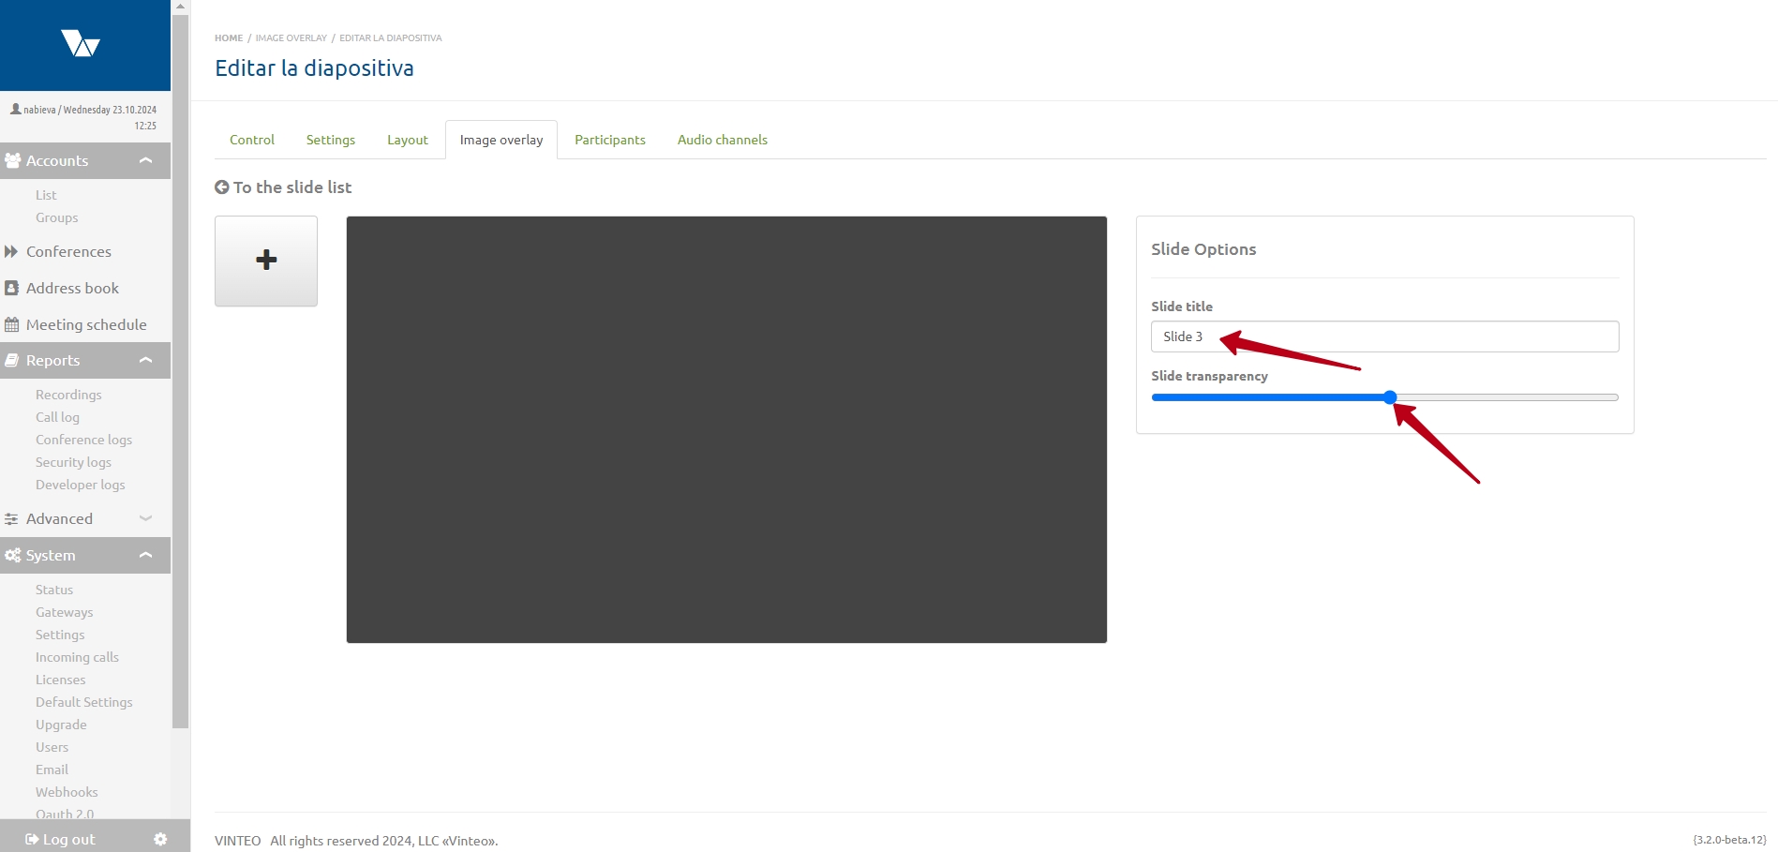Open Developer logs under Reports

point(80,485)
